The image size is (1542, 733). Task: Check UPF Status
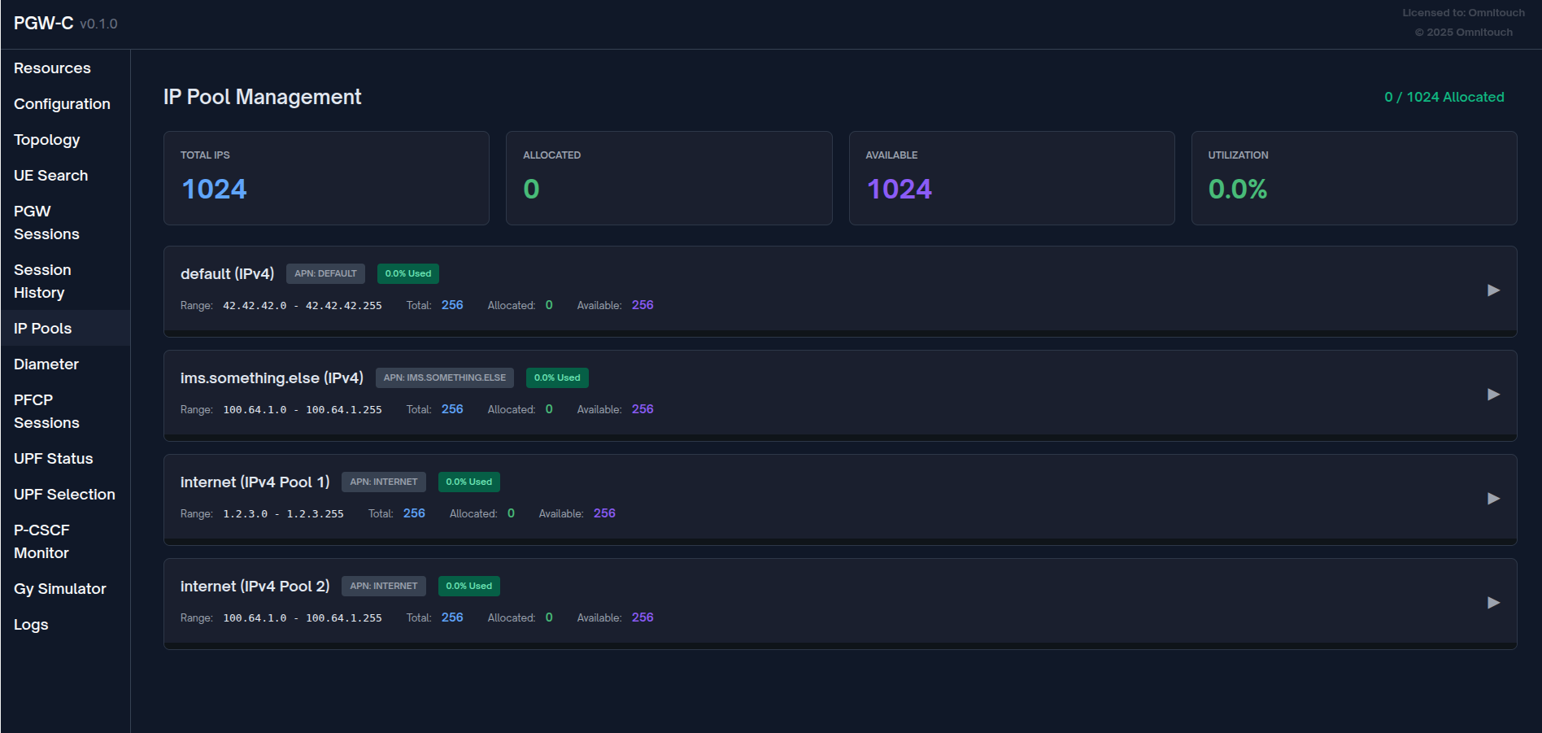click(x=53, y=458)
